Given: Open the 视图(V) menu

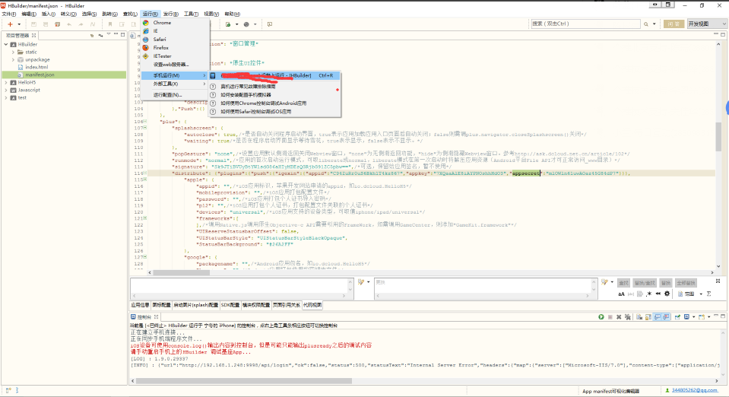Looking at the screenshot, I should coord(211,14).
